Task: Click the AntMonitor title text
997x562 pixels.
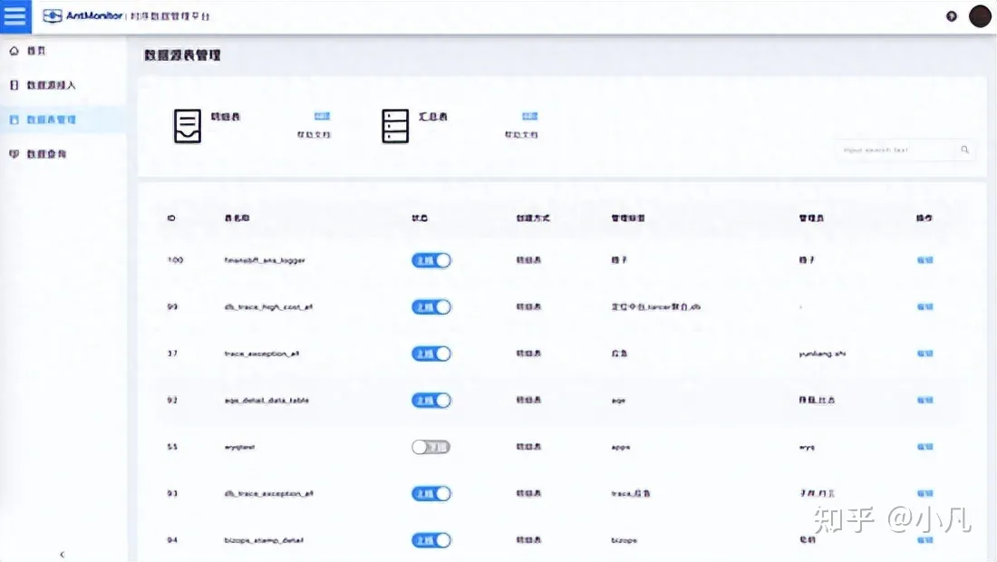Action: pos(94,16)
